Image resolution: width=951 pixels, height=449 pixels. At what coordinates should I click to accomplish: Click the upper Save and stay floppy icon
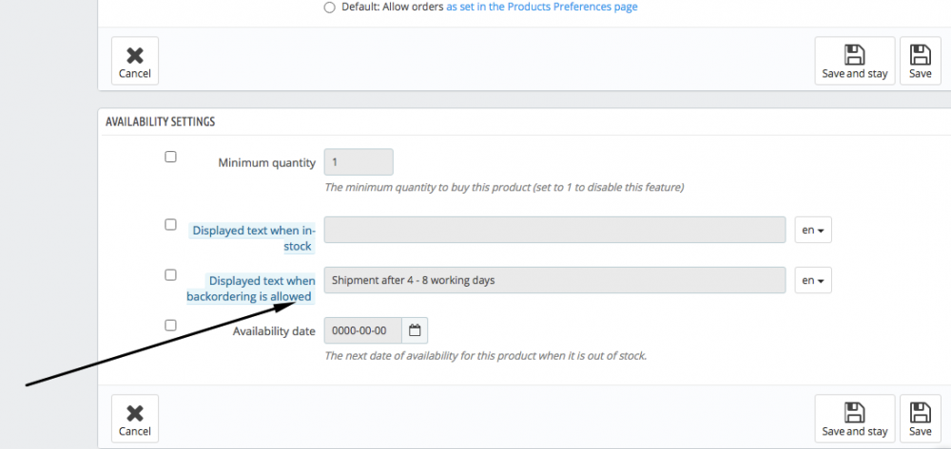pos(855,54)
